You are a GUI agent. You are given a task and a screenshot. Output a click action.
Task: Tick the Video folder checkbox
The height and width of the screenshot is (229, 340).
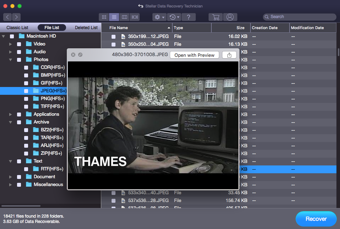click(19, 44)
